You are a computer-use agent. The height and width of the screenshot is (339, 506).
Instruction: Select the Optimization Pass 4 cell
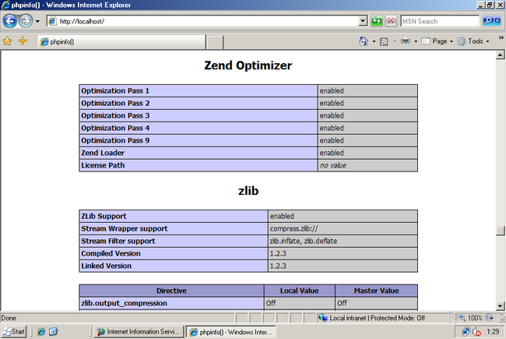pyautogui.click(x=199, y=128)
